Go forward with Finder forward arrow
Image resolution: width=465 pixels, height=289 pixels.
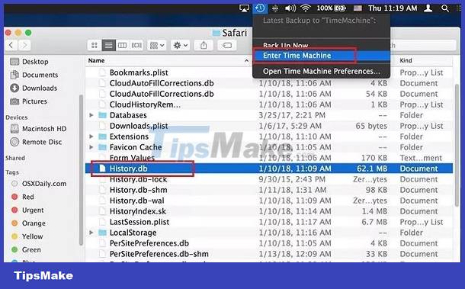coord(24,45)
